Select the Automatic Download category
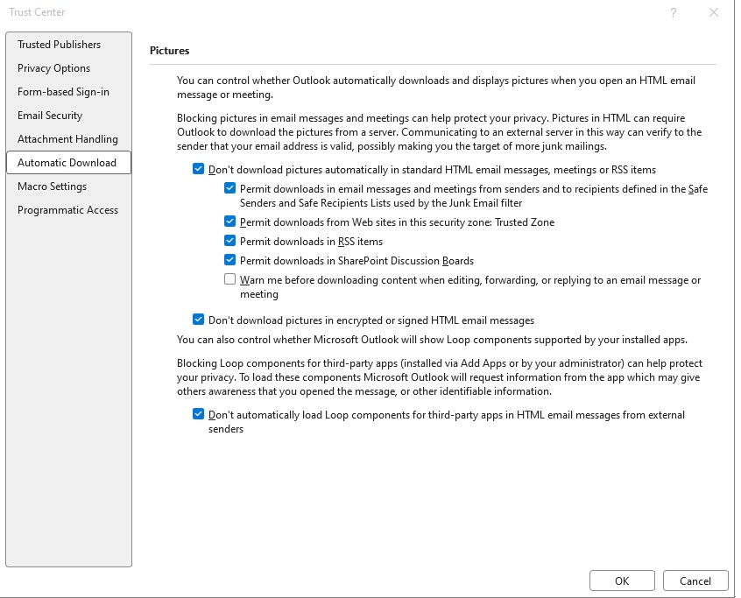The image size is (741, 598). 68,163
